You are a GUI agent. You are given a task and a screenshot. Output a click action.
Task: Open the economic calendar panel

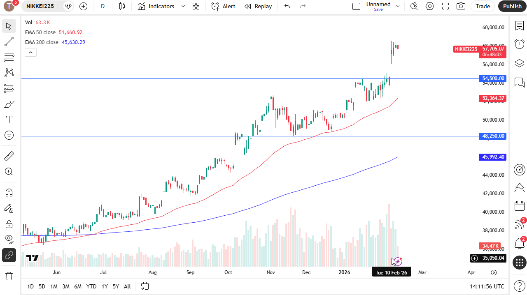(519, 206)
